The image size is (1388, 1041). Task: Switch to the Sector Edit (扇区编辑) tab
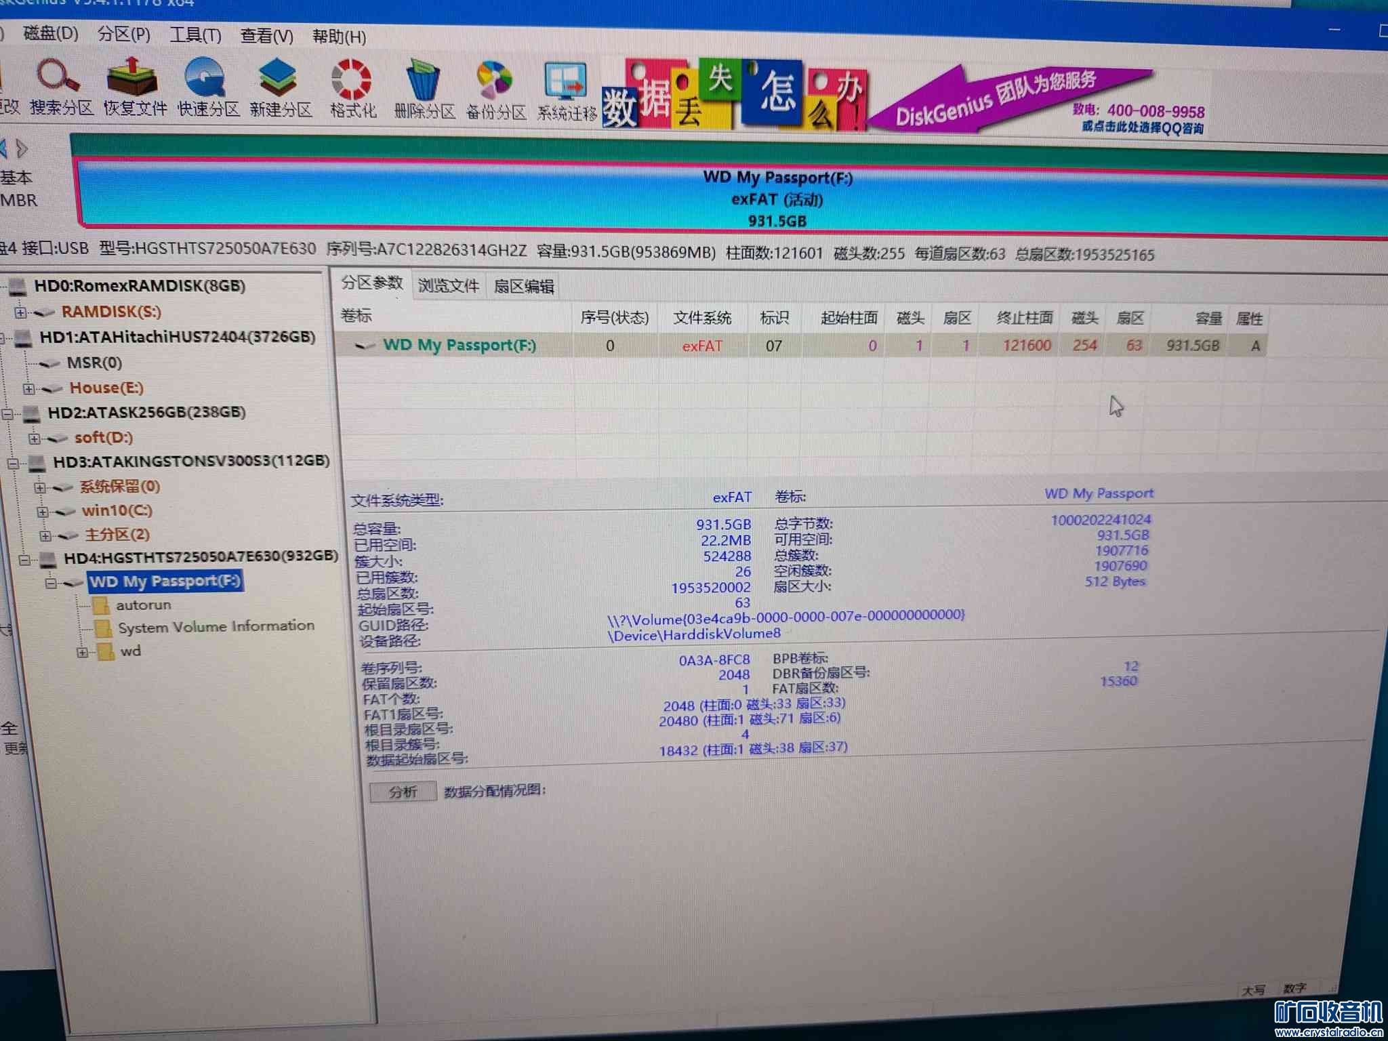523,287
